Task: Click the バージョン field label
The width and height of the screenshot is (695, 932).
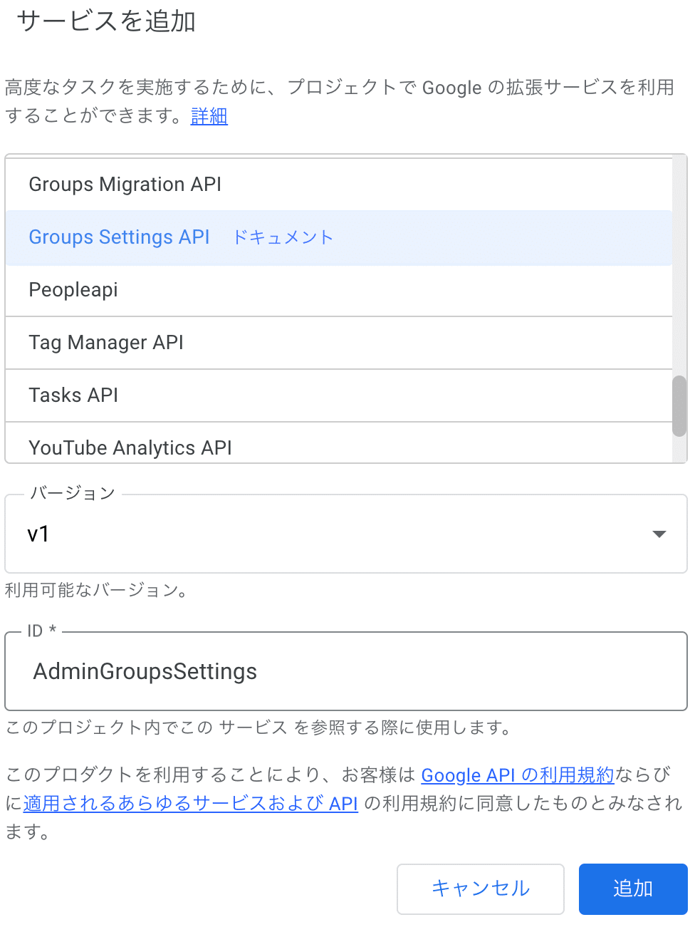Action: [x=73, y=493]
